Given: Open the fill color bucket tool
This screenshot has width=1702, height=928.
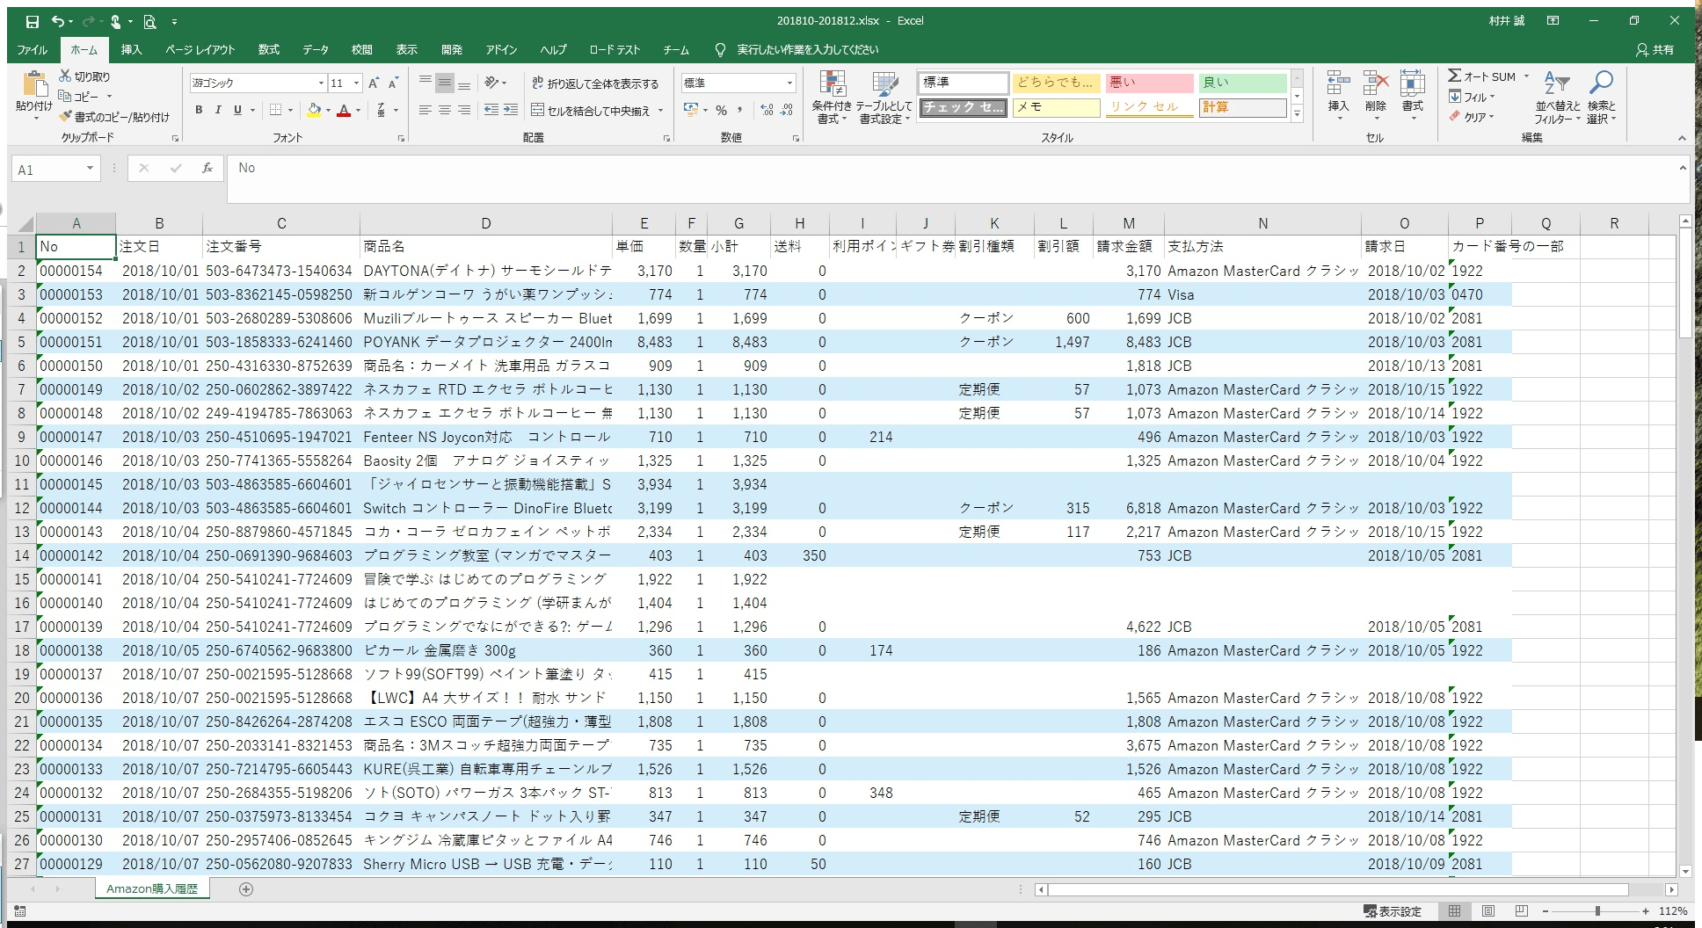Looking at the screenshot, I should click(x=314, y=110).
